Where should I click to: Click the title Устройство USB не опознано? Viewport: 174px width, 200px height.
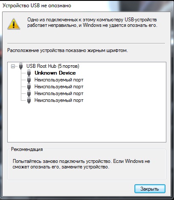[x=37, y=6]
